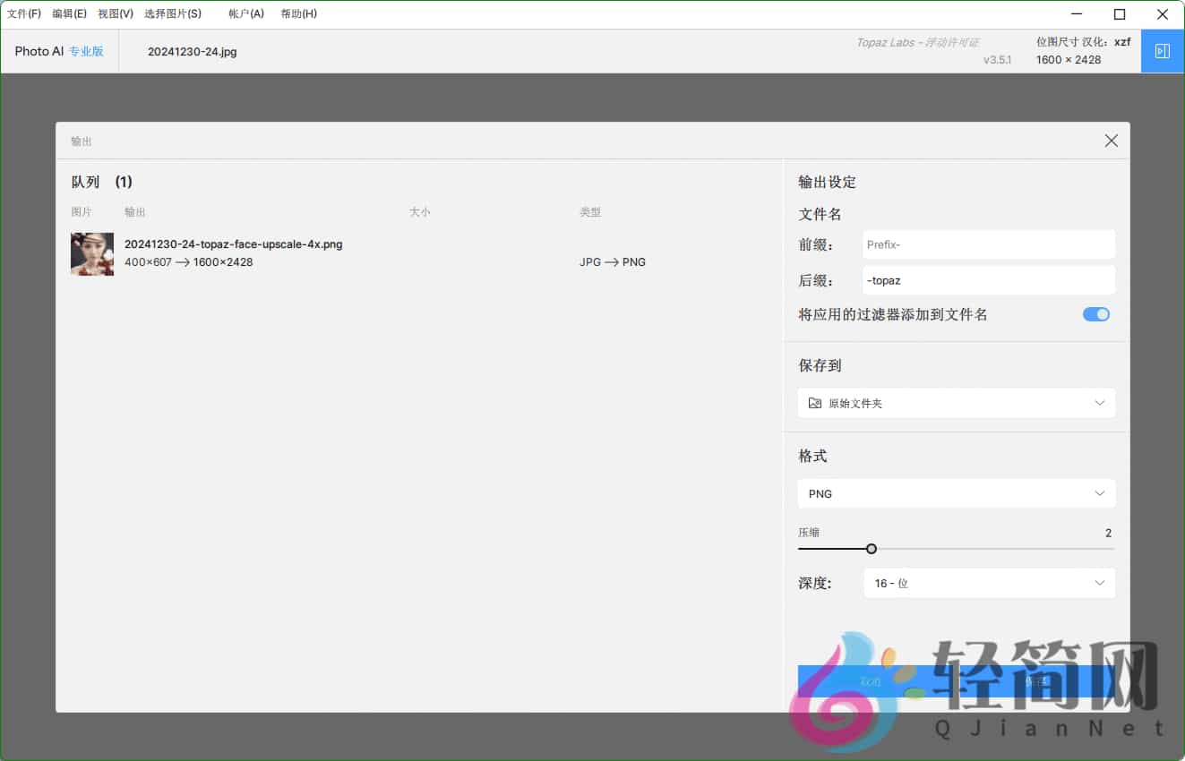
Task: Click the Prefix- input field
Action: [988, 244]
